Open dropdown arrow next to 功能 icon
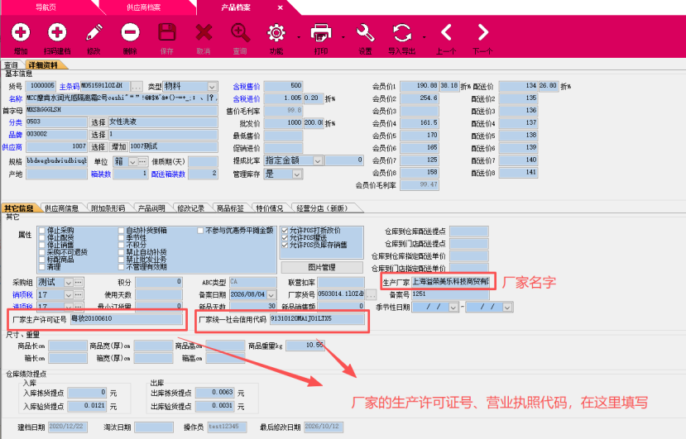Viewport: 686px width, 439px height. coord(299,37)
